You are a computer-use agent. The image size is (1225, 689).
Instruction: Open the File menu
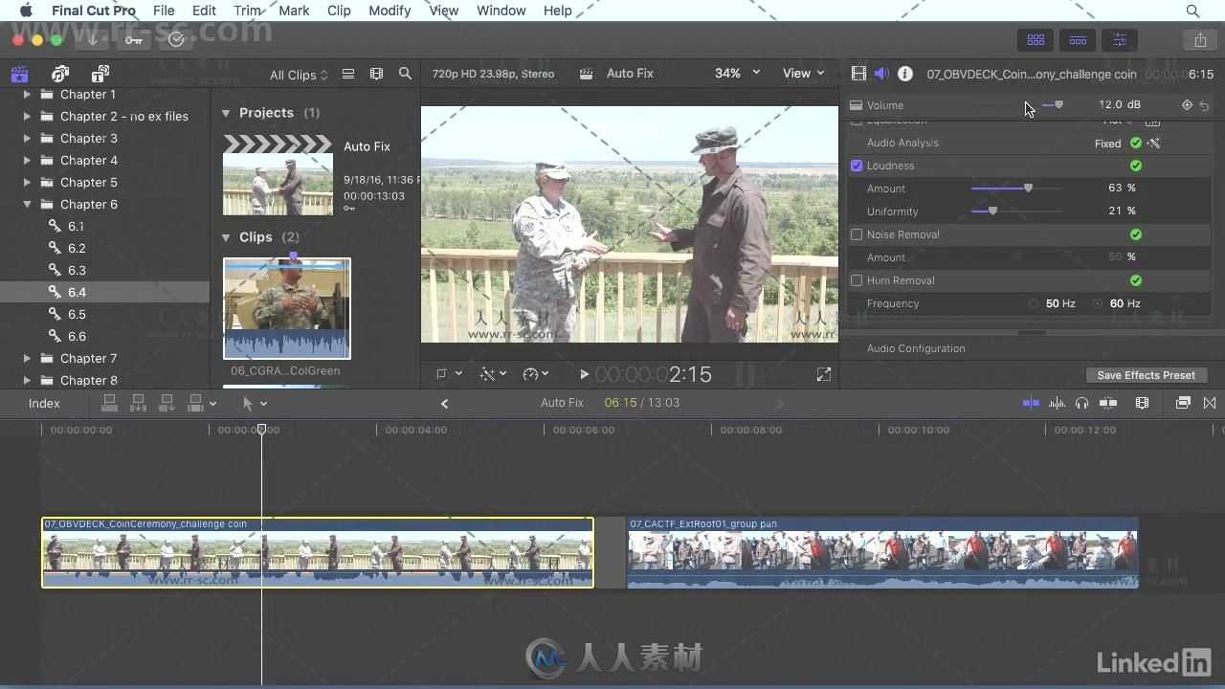[164, 11]
